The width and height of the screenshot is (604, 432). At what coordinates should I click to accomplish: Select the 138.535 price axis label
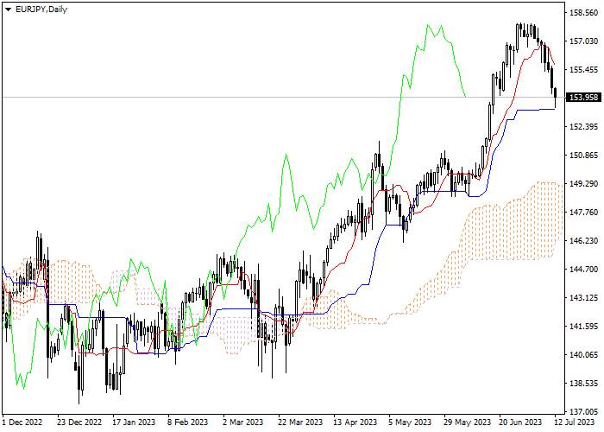tap(584, 384)
